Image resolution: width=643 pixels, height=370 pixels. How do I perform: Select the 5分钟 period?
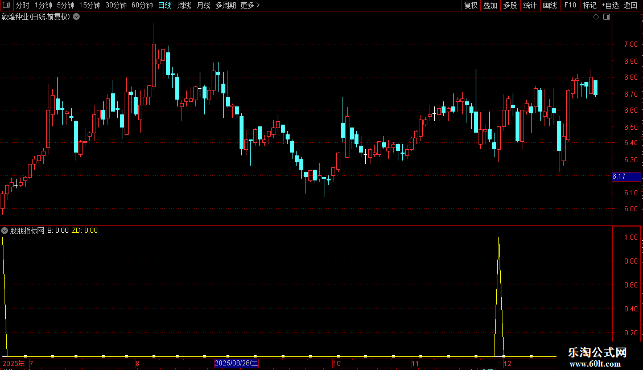65,5
